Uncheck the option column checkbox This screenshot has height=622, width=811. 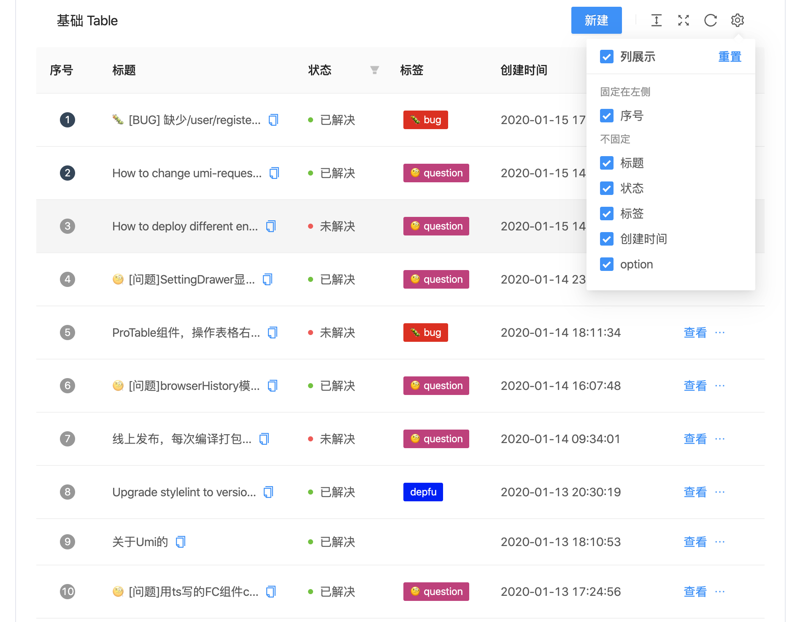point(607,264)
